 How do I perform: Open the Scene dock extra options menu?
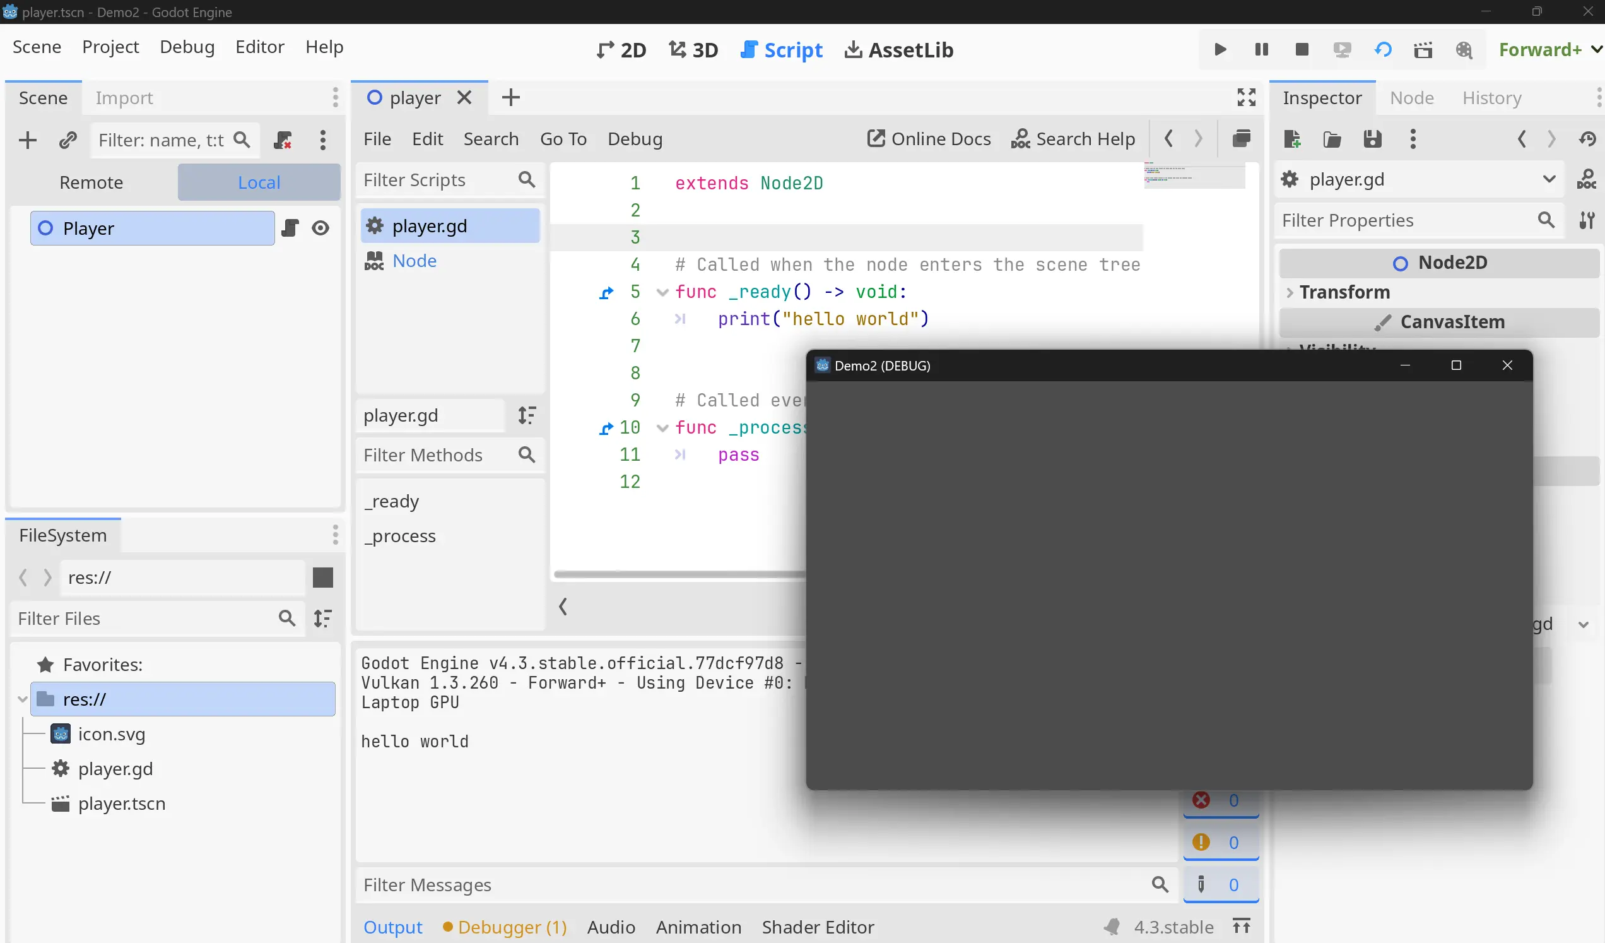coord(323,140)
